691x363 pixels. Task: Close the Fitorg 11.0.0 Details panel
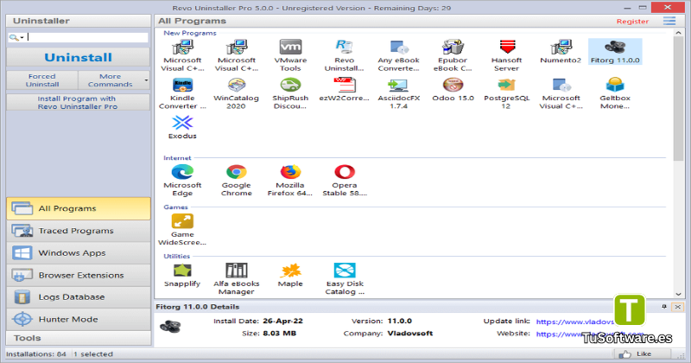[677, 307]
